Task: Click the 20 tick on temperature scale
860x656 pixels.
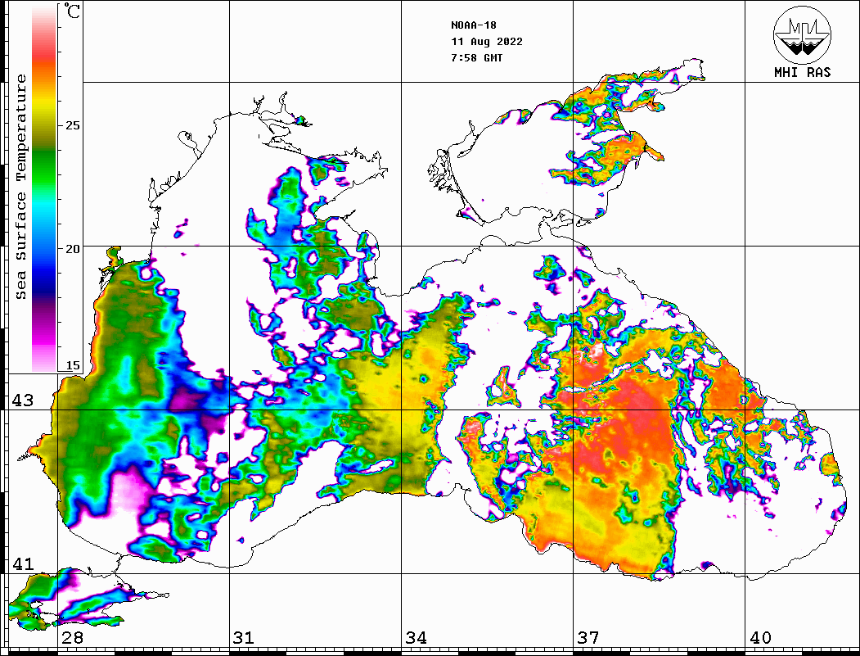Action: tap(72, 249)
